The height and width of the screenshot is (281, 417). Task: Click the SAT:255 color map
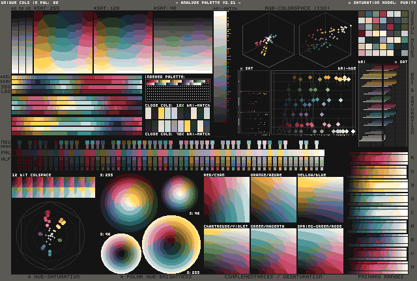(63, 43)
